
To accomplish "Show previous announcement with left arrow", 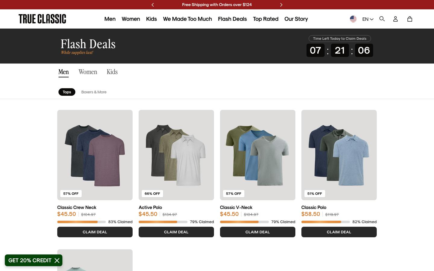I will pos(153,5).
